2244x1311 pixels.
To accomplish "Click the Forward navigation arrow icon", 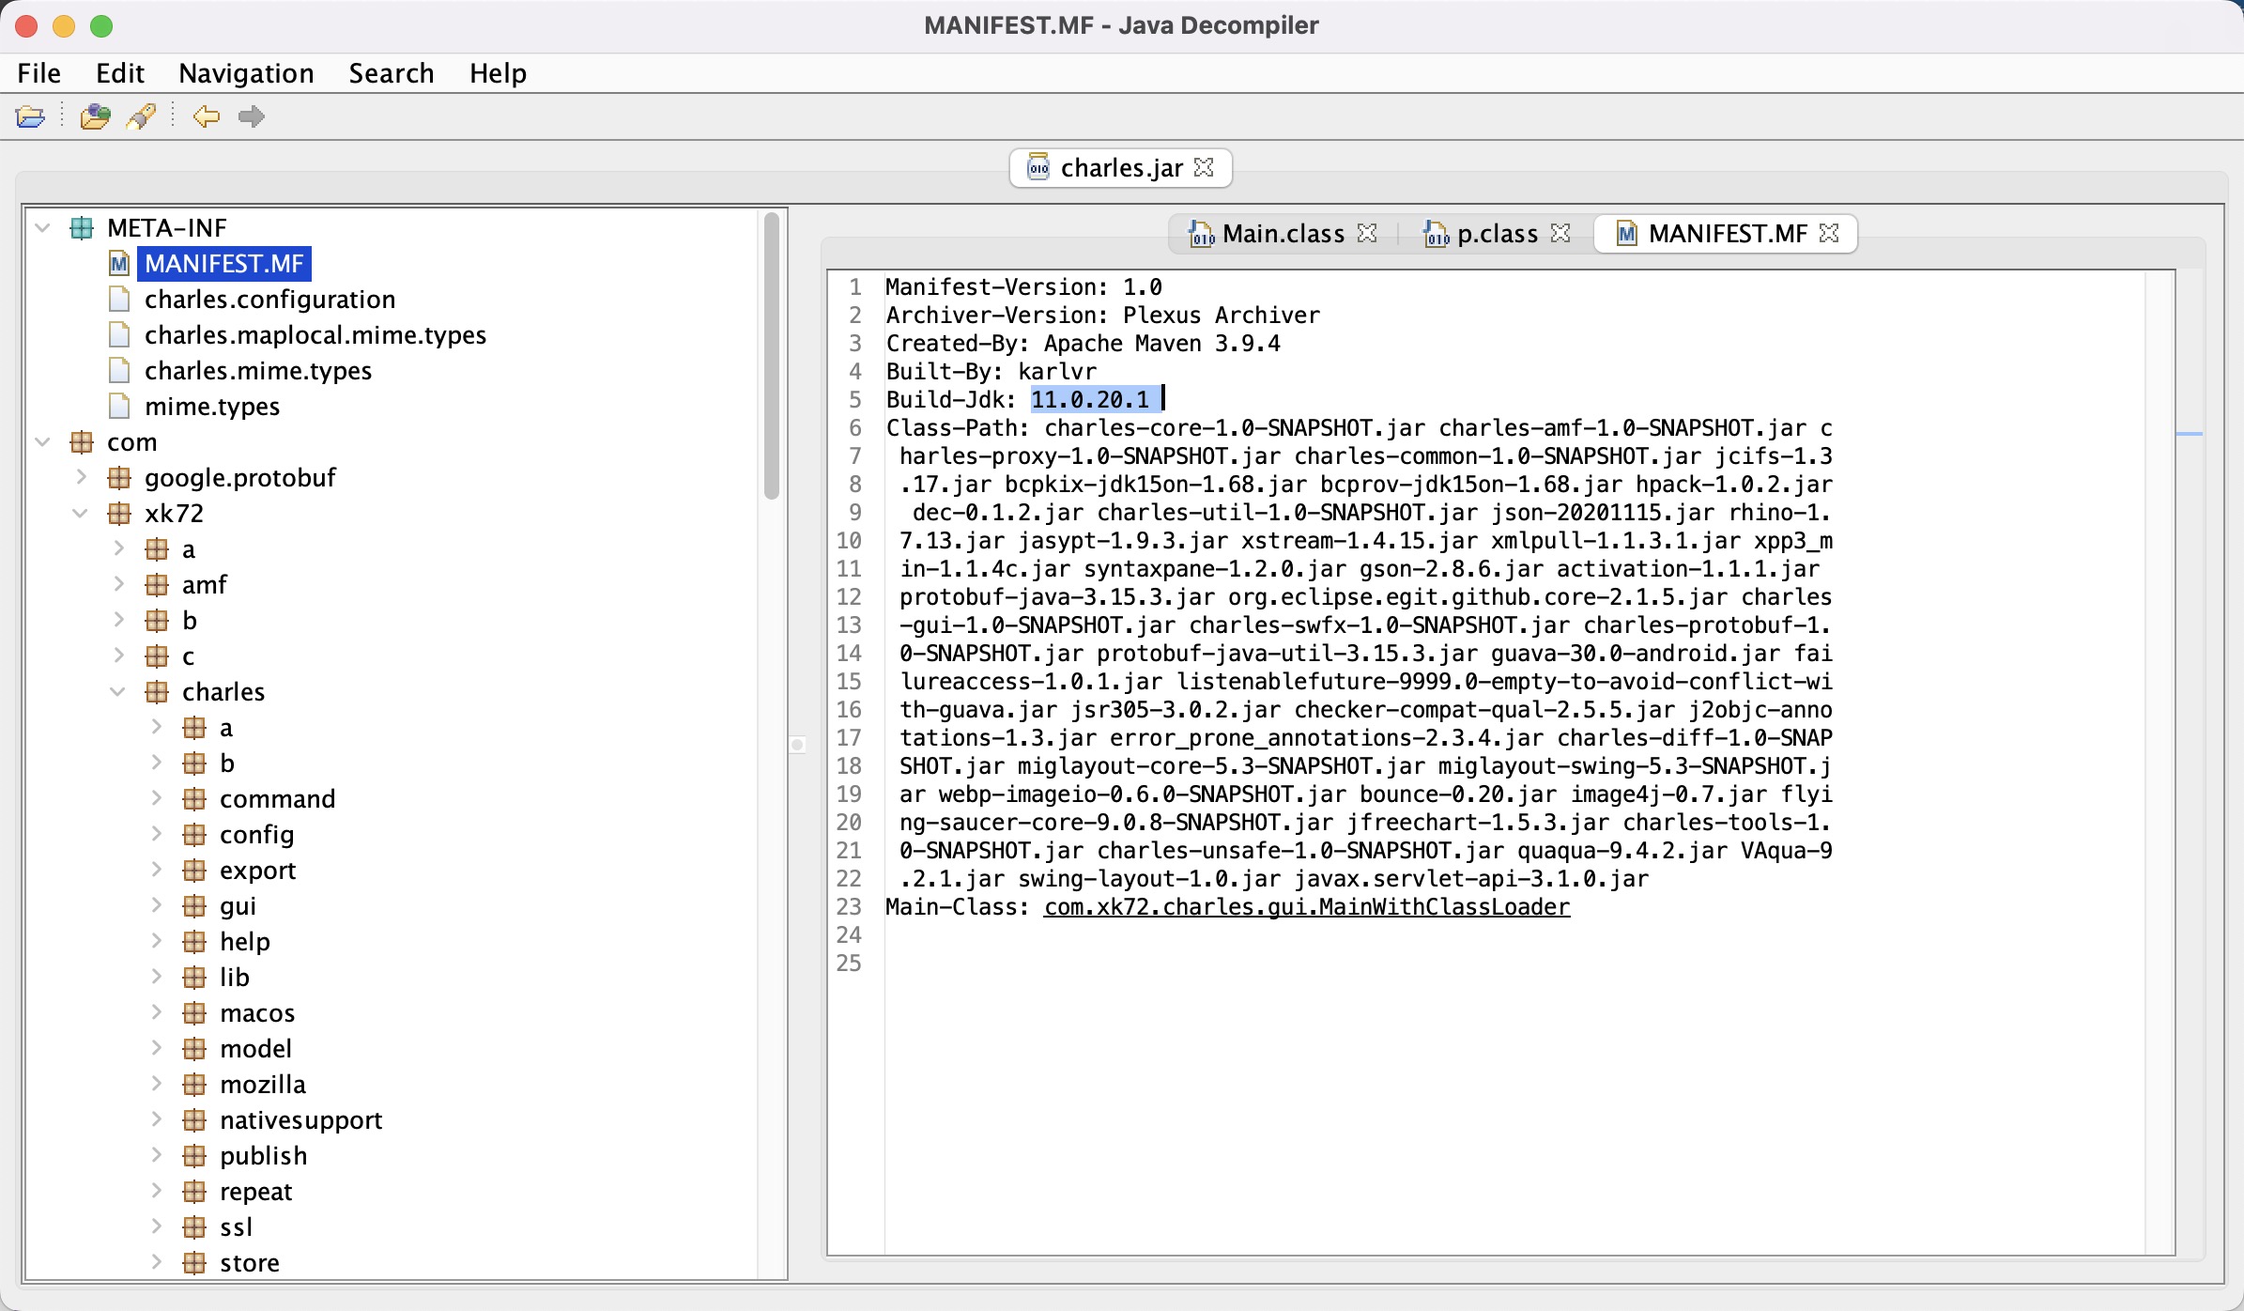I will (x=252, y=116).
